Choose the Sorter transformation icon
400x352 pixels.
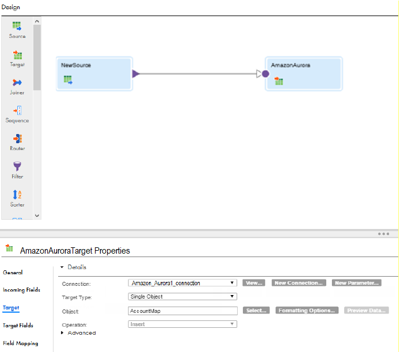pos(17,194)
